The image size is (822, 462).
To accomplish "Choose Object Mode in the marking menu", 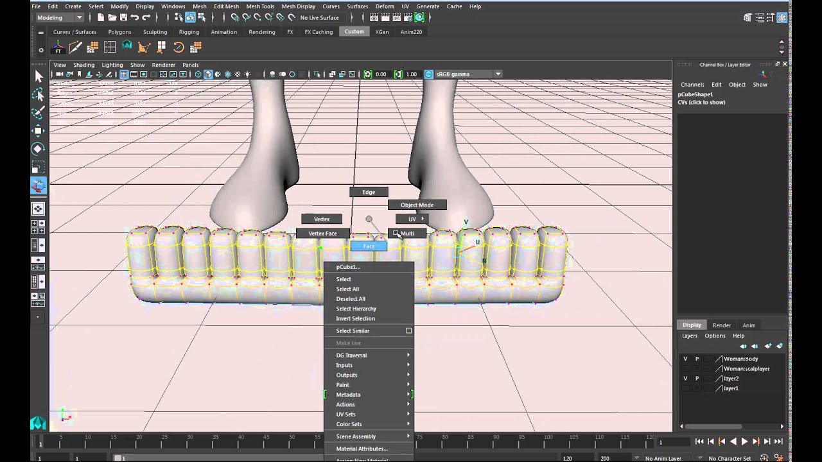I will (417, 205).
